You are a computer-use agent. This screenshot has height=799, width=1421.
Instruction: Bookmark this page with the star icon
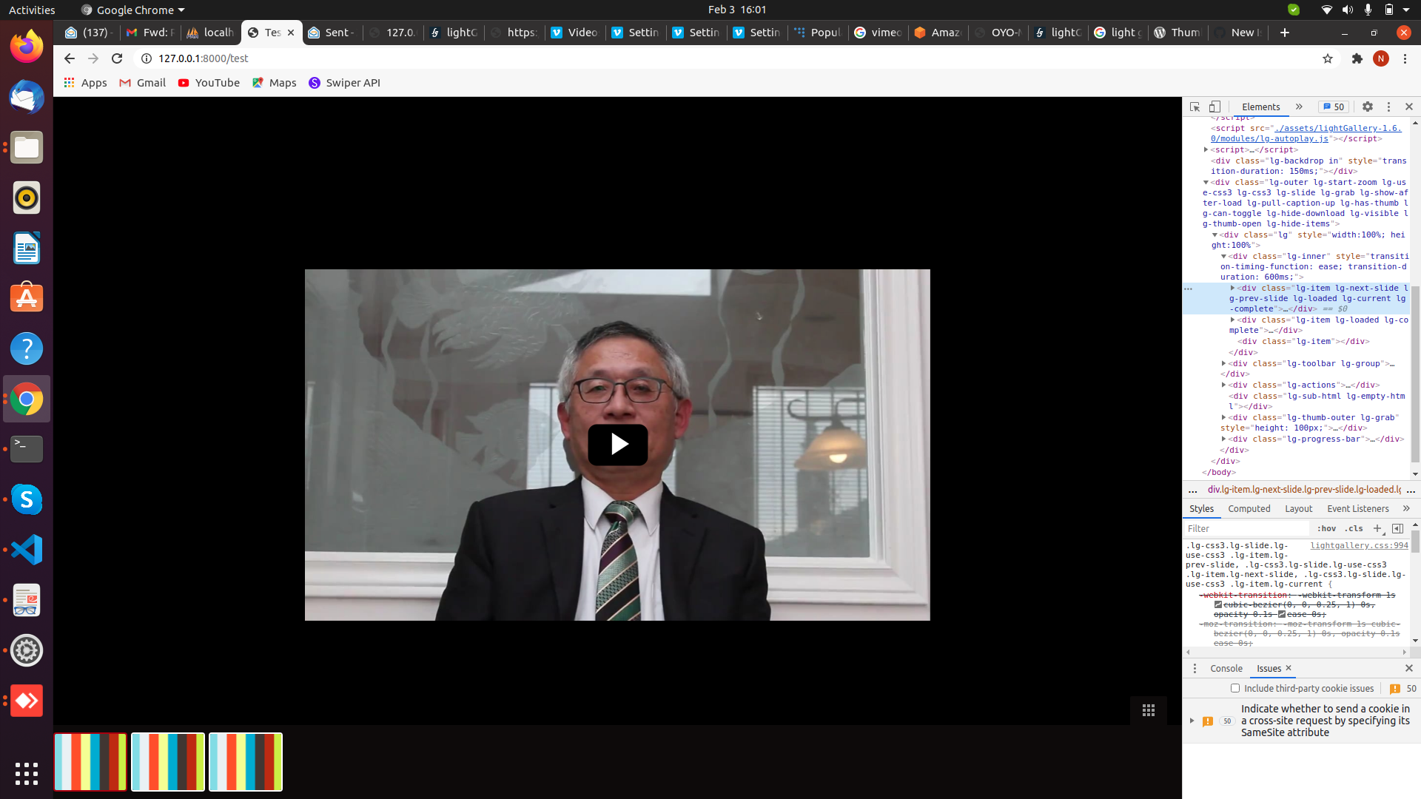click(1328, 58)
